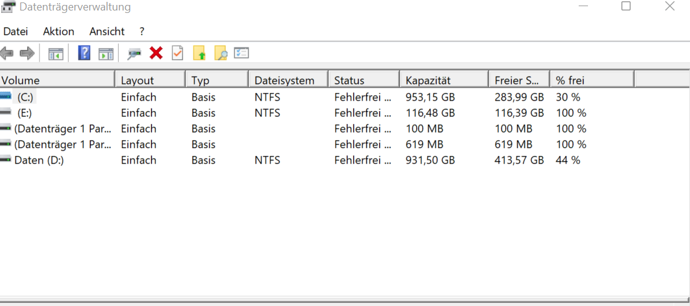Toggle the action pane toolbar icon
690x306 pixels.
pos(106,54)
